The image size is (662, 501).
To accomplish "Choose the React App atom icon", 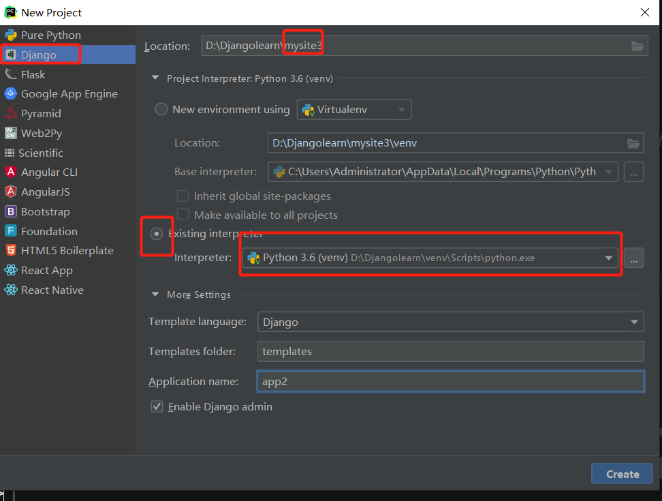I will click(11, 270).
